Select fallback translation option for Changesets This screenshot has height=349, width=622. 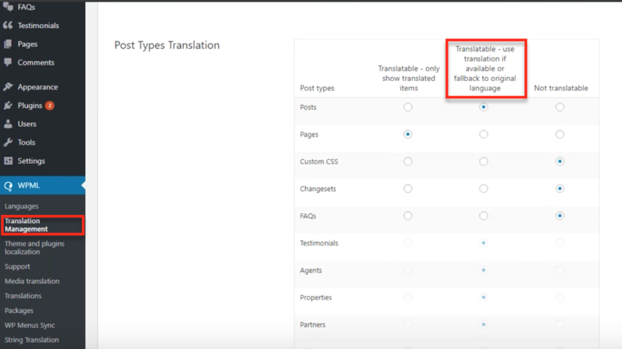click(x=484, y=189)
